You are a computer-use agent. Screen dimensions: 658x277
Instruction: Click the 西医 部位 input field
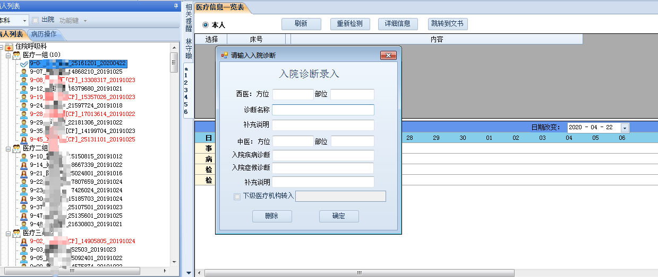tap(352, 94)
